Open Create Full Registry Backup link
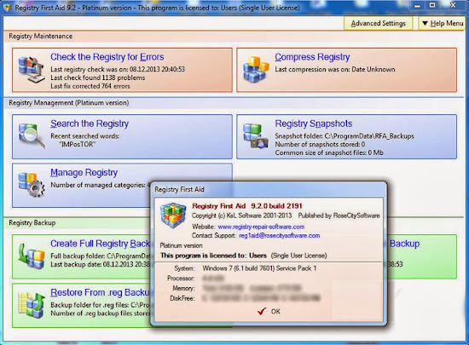Viewport: 469px width, 345px height. (x=100, y=244)
